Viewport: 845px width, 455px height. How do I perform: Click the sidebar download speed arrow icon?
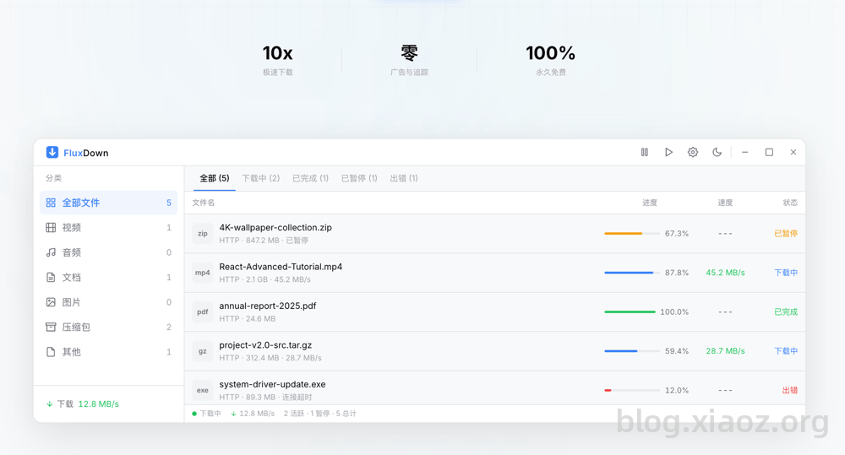50,404
